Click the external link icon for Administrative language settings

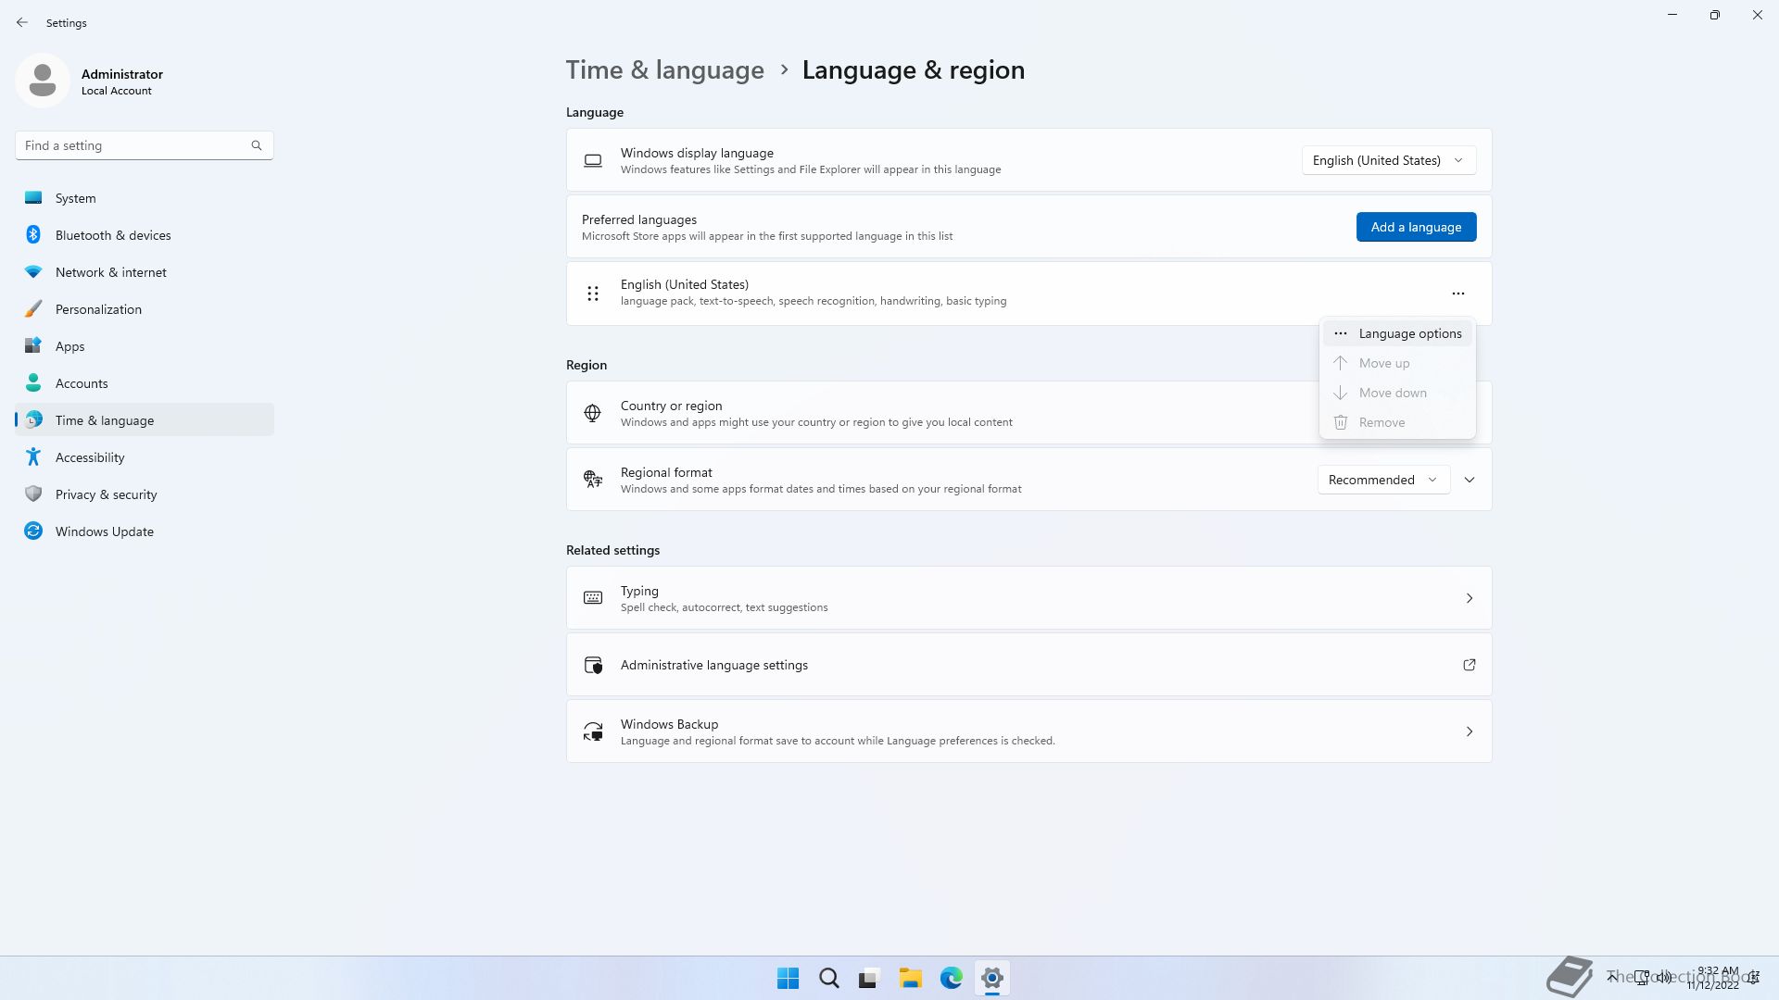coord(1469,665)
